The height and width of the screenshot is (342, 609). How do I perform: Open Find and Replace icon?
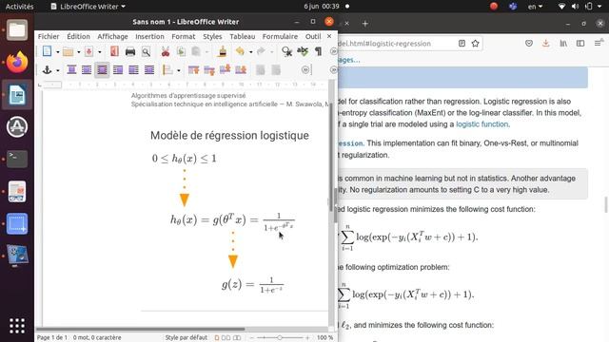tap(286, 51)
